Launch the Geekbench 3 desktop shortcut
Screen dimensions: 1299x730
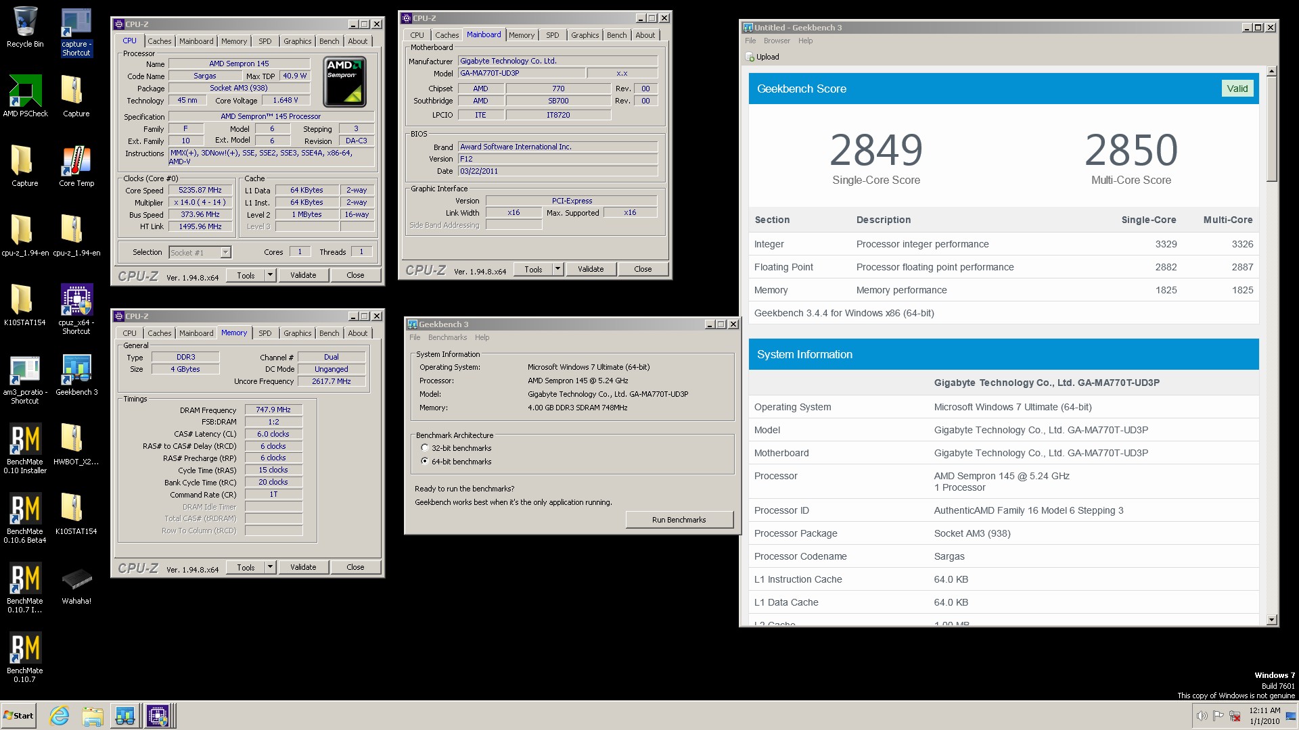(76, 375)
